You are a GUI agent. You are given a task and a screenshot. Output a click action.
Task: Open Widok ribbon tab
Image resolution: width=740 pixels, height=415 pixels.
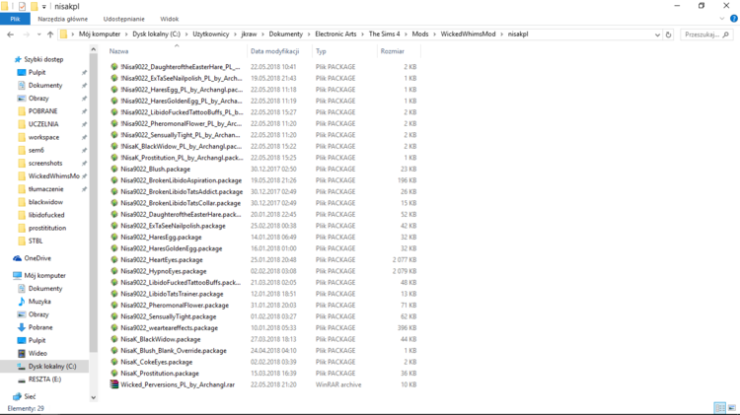coord(170,19)
